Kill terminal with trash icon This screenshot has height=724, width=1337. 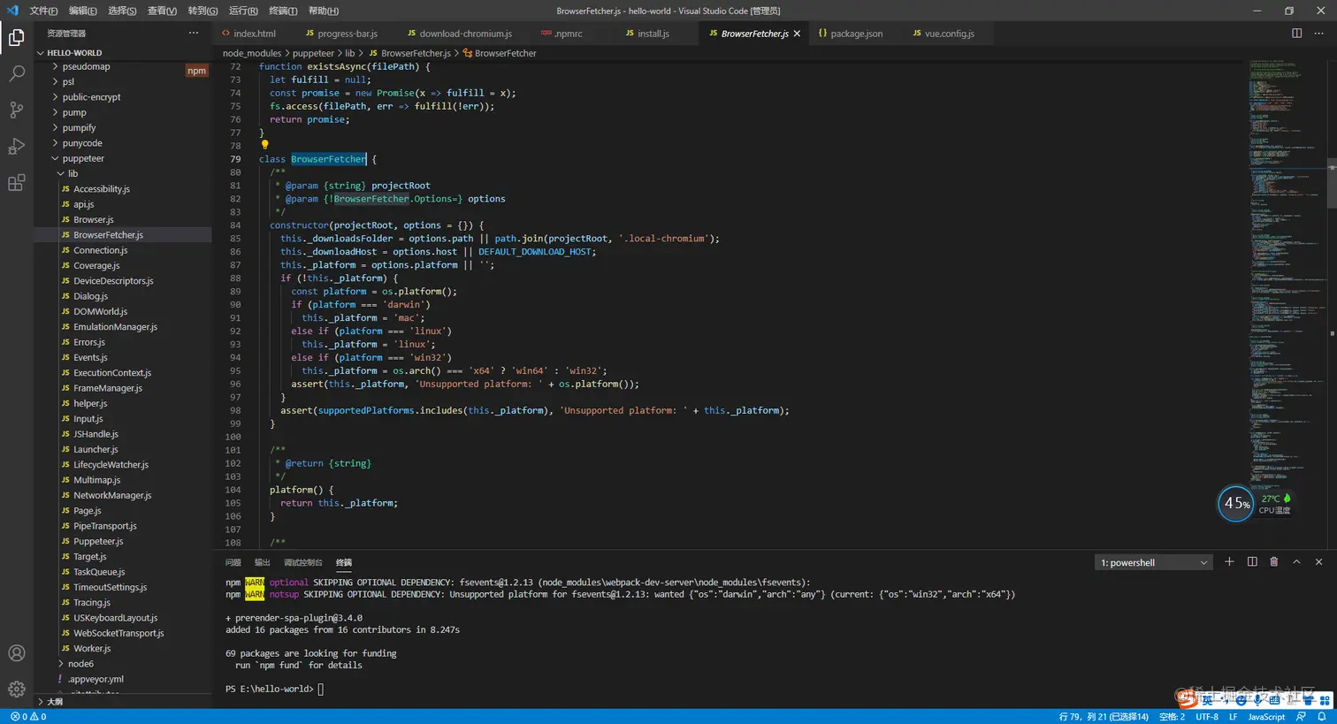point(1274,562)
